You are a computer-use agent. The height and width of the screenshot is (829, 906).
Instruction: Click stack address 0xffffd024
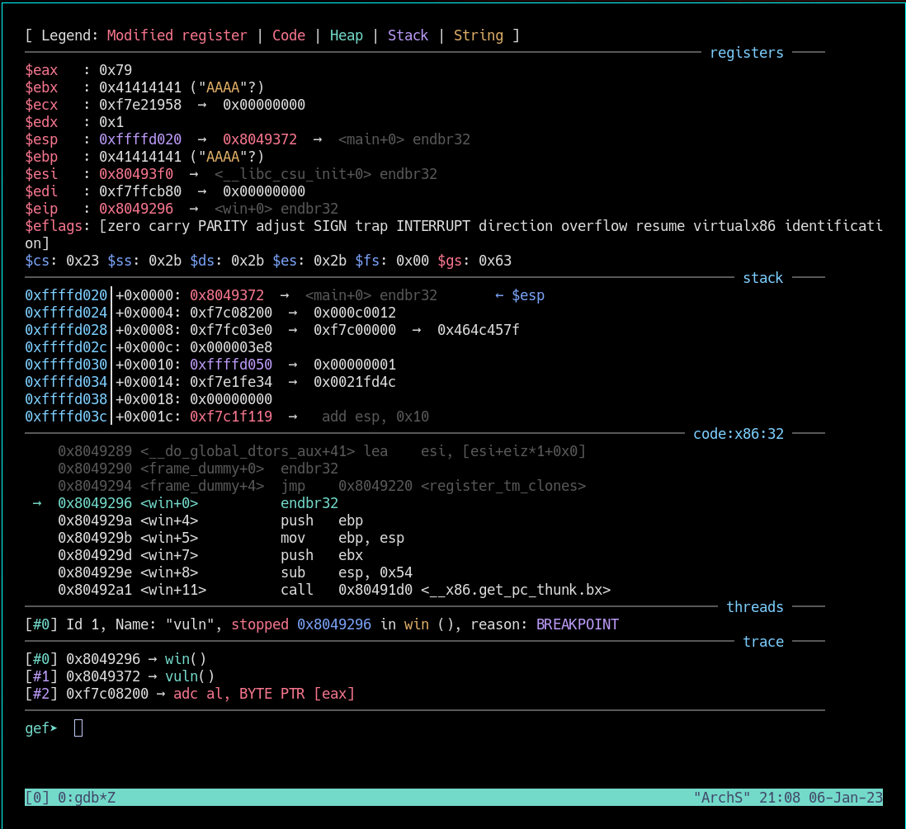pyautogui.click(x=66, y=313)
